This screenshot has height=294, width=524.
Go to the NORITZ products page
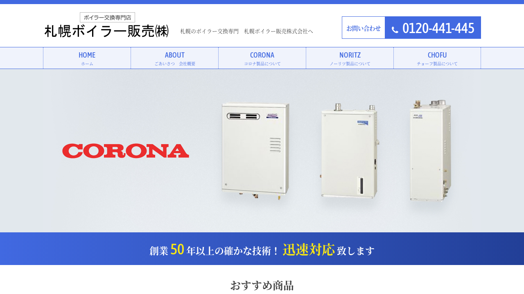[350, 58]
